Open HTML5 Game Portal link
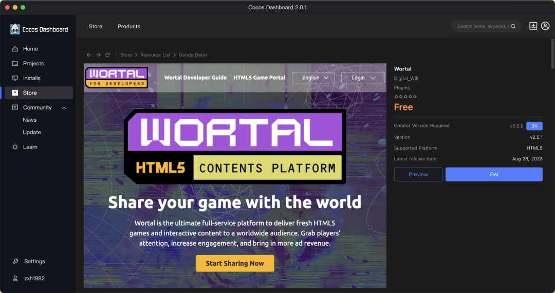Image resolution: width=555 pixels, height=293 pixels. point(259,78)
